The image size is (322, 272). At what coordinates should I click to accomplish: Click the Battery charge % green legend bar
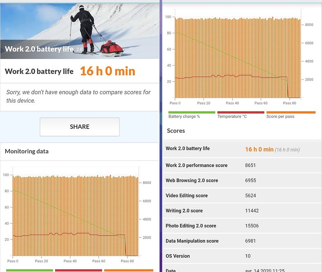[191, 113]
